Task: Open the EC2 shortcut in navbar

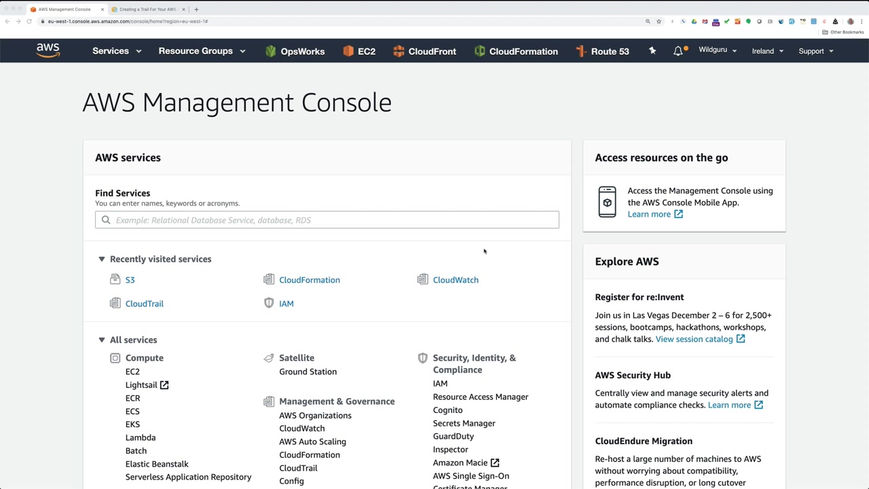Action: coord(359,51)
